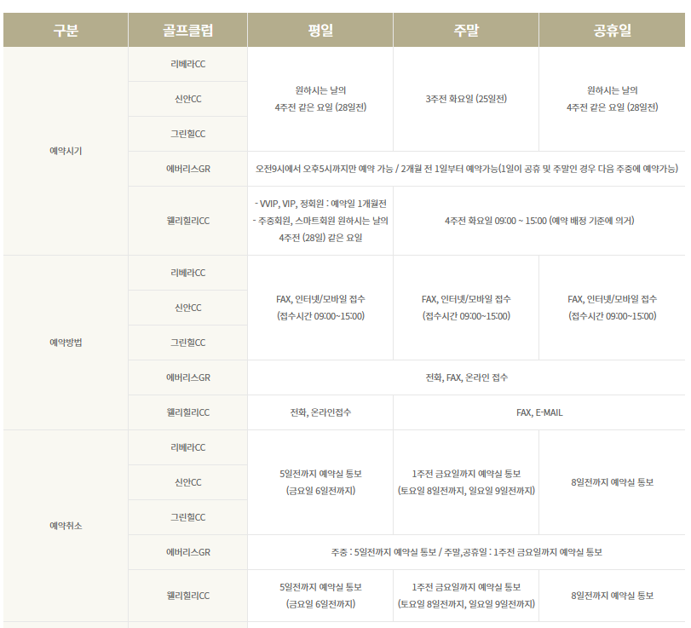
Task: Select 신안CC in the 예약시기 section
Action: [187, 99]
